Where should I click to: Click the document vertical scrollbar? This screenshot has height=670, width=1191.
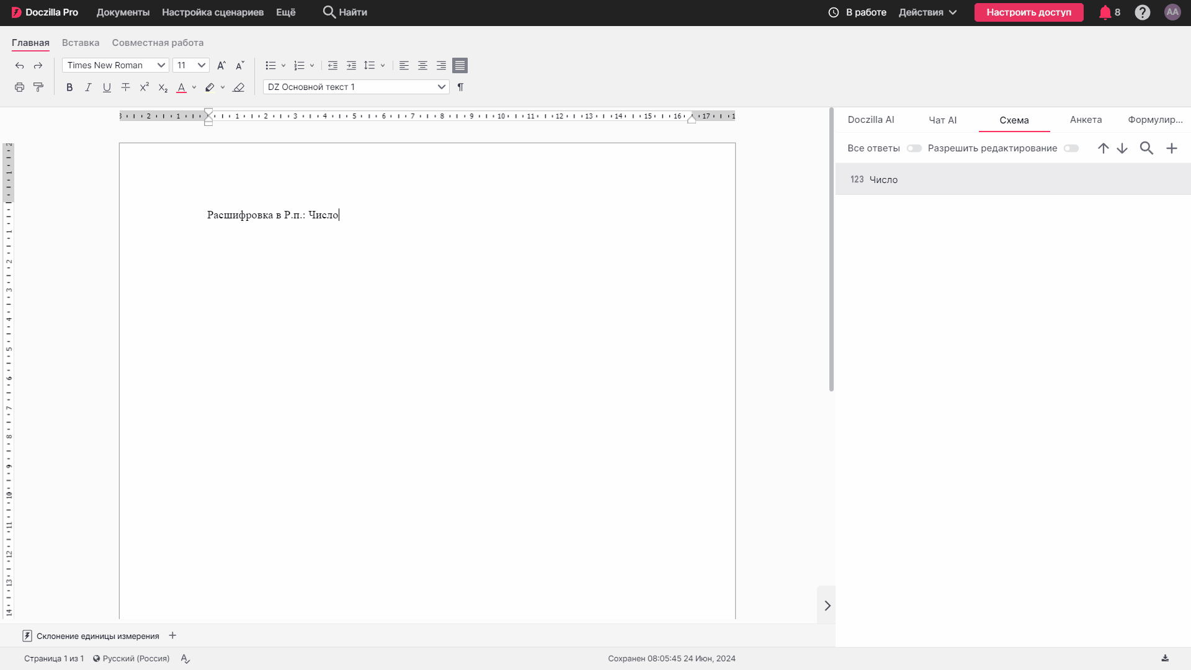tap(831, 249)
